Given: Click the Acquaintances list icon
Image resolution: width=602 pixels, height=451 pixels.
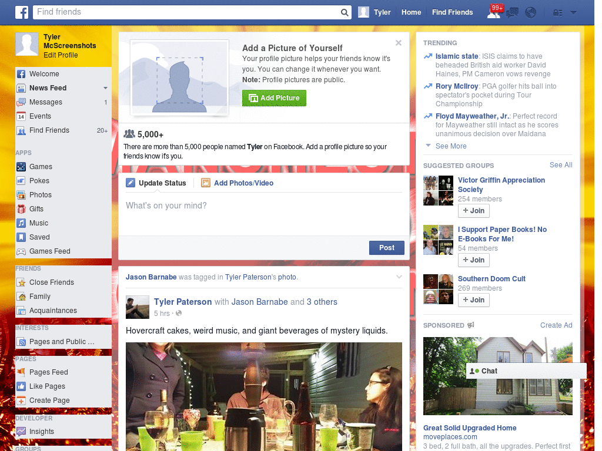Looking at the screenshot, I should [x=21, y=311].
